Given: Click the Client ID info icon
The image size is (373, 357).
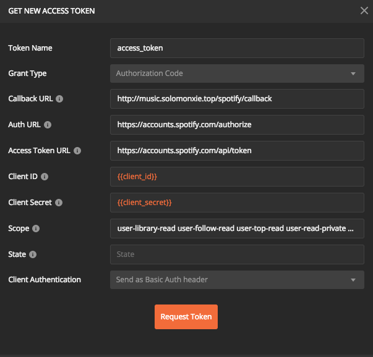Looking at the screenshot, I should 45,177.
